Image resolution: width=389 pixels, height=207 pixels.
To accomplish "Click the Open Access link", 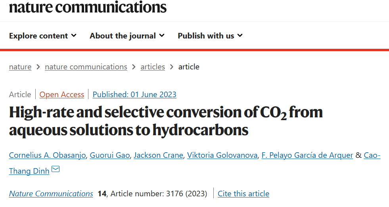I will [62, 94].
